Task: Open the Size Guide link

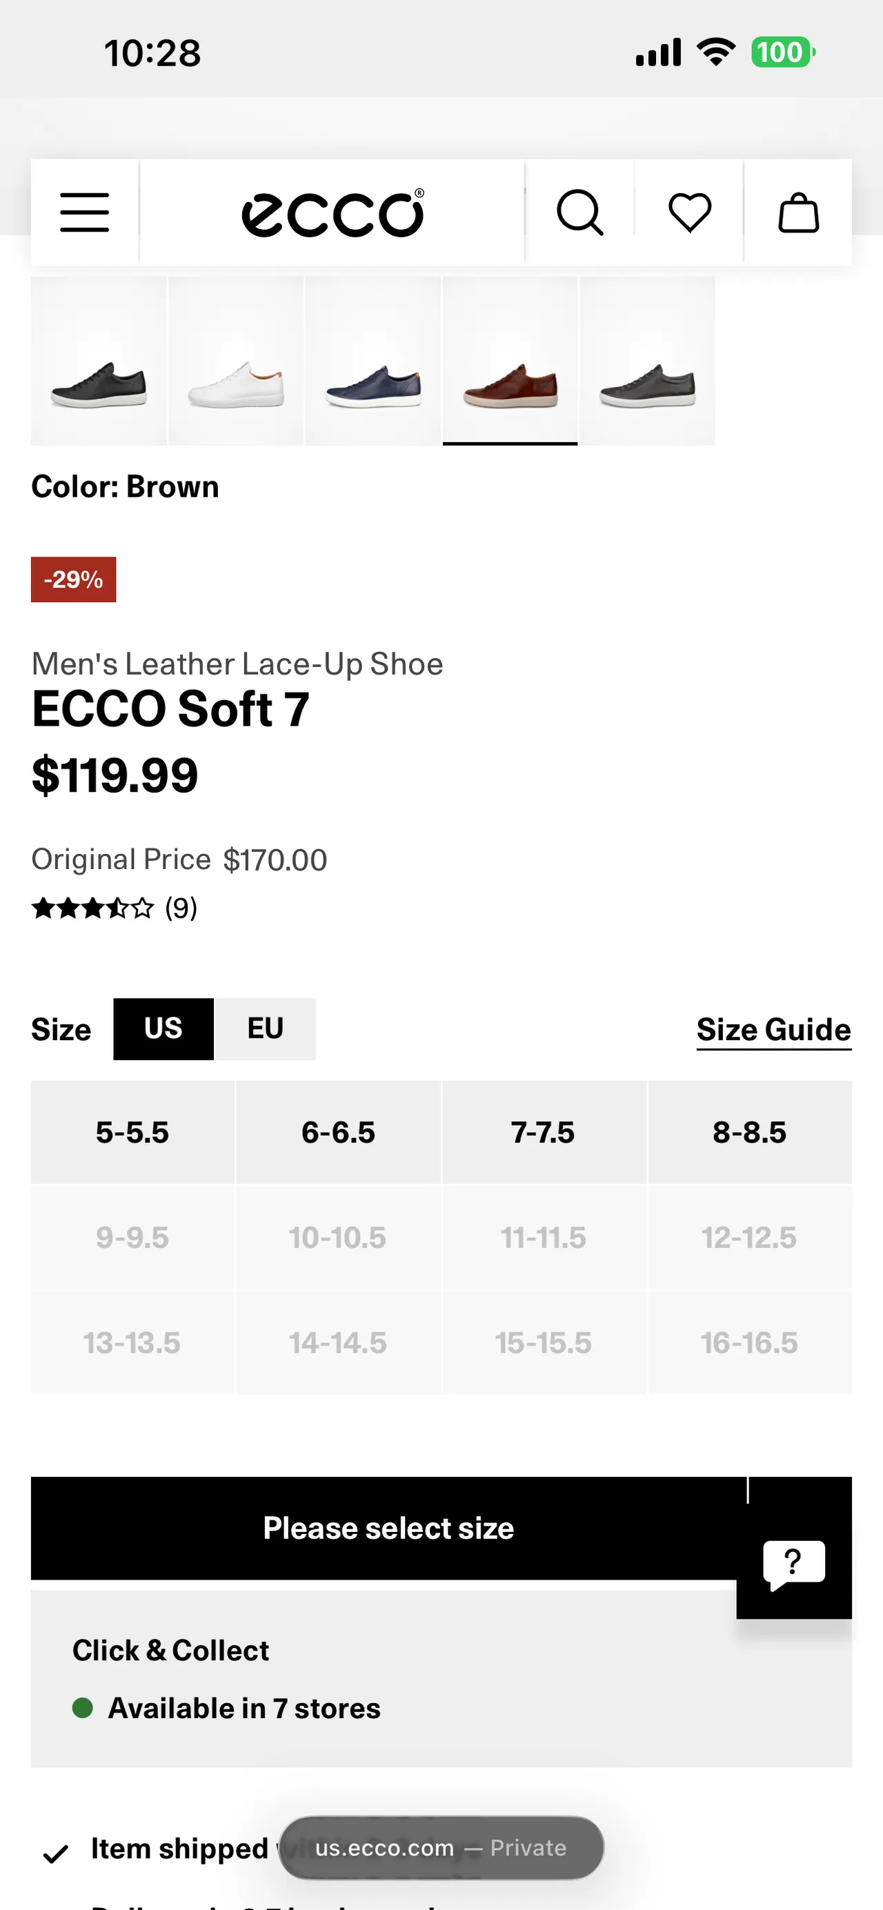Action: click(773, 1028)
